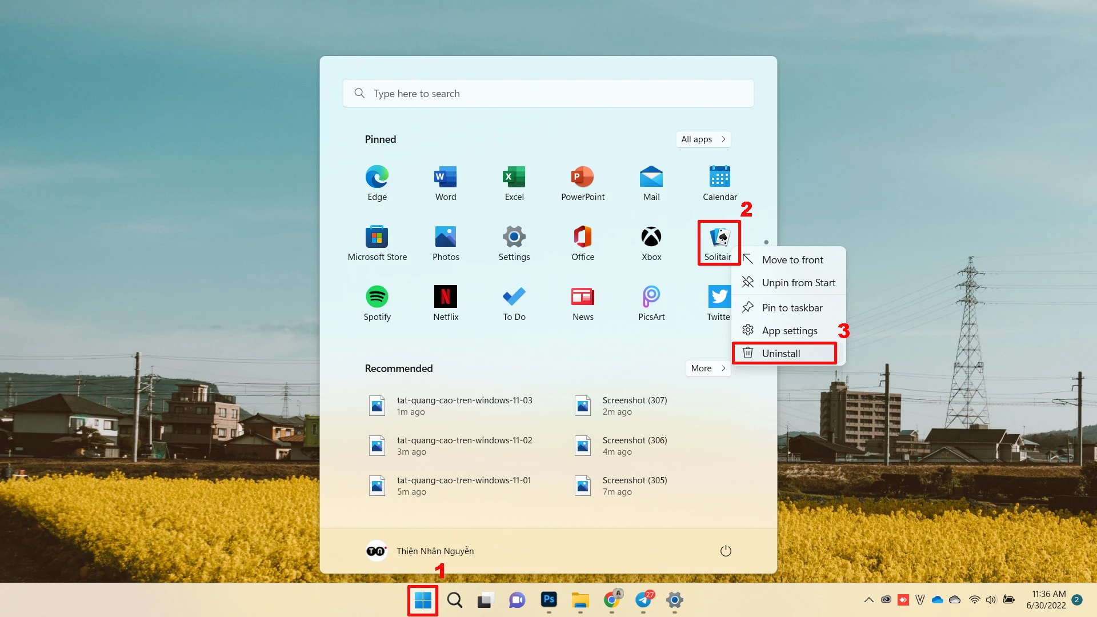Open Telegram from the taskbar
The image size is (1097, 617).
pyautogui.click(x=643, y=600)
